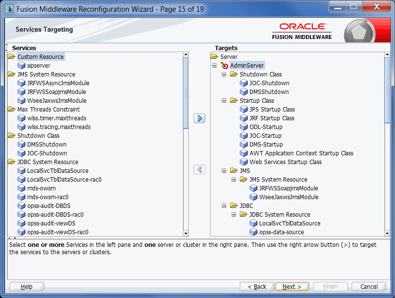Click the JMS System Resource folder icon in Services
Screen dimensions: 395x298
(x=12, y=74)
